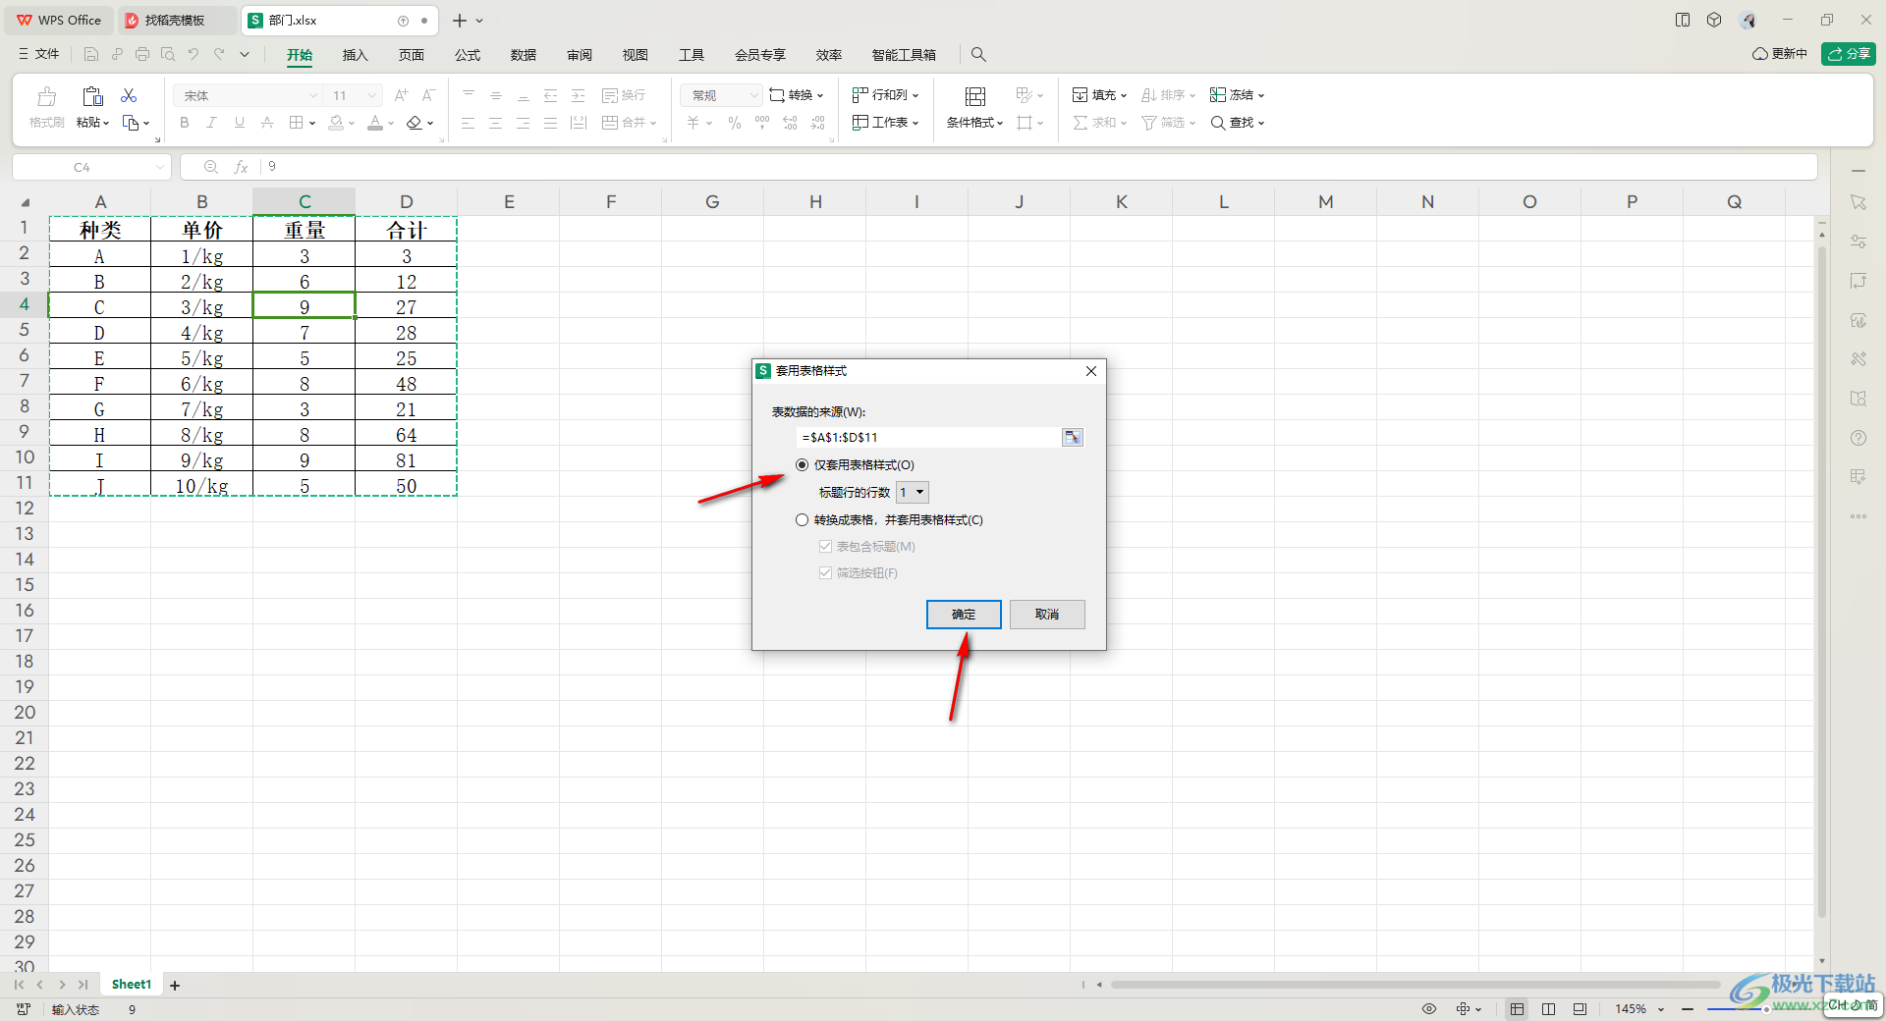This screenshot has height=1021, width=1886.
Task: Open the 文件 menu
Action: pos(39,54)
